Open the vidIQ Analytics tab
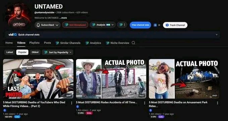Image resolution: width=228 pixels, height=121 pixels. point(93,43)
